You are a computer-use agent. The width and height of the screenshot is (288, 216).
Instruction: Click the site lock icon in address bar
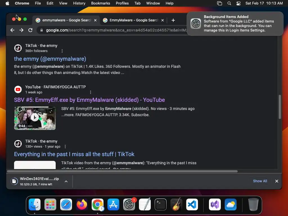(42, 30)
